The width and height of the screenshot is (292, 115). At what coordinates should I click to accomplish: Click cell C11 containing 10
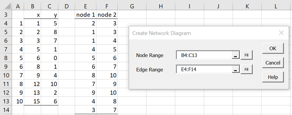[x=50, y=84]
